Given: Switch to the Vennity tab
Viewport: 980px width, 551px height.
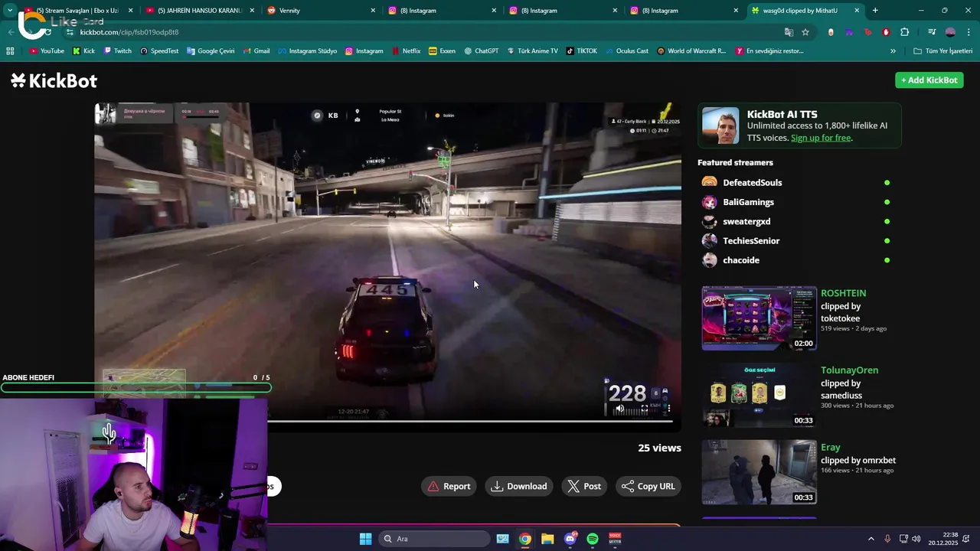Looking at the screenshot, I should click(x=321, y=11).
